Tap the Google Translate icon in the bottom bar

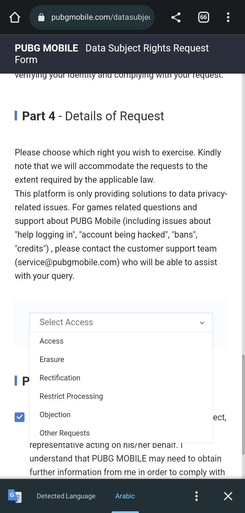click(15, 496)
